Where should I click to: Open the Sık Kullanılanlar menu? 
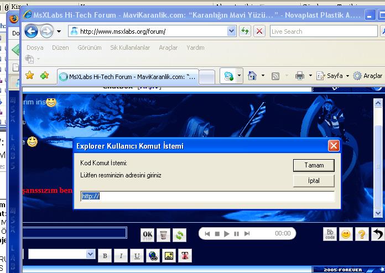click(130, 48)
